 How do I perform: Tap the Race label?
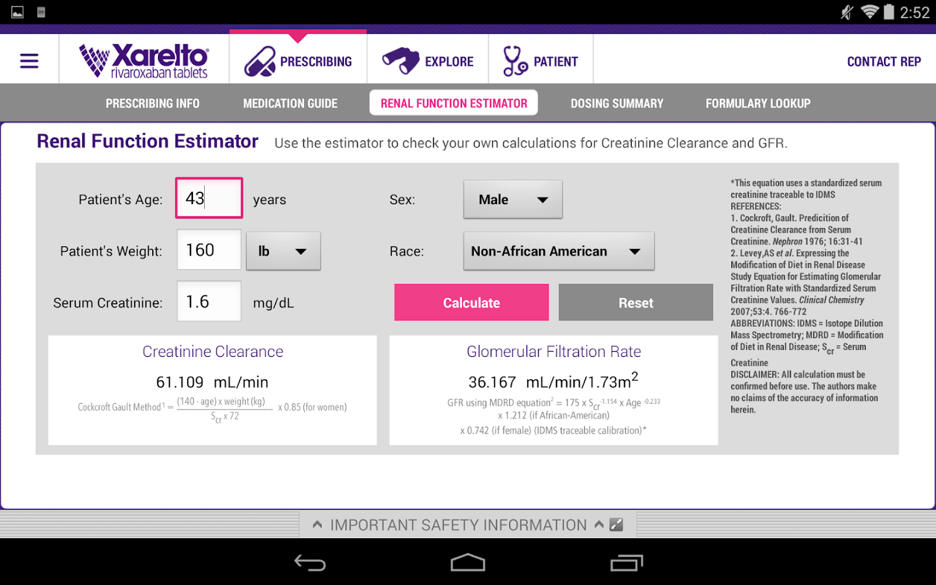coord(407,252)
